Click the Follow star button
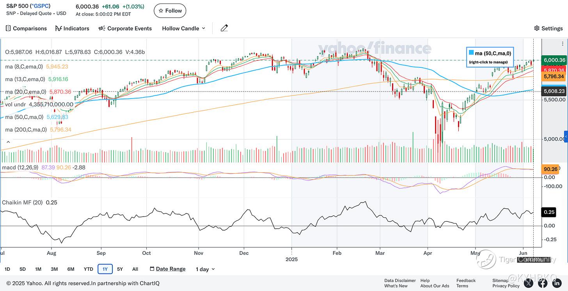This screenshot has height=291, width=568. [170, 11]
